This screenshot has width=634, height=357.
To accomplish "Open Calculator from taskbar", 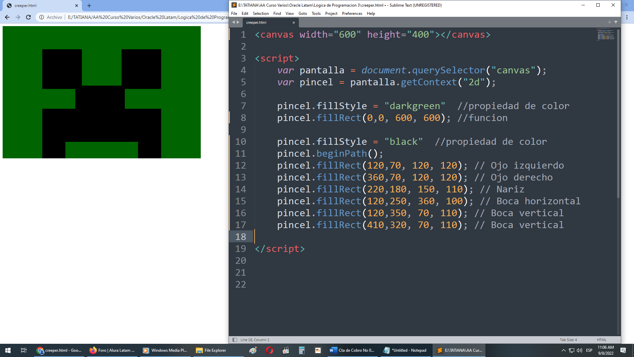I will (x=302, y=350).
